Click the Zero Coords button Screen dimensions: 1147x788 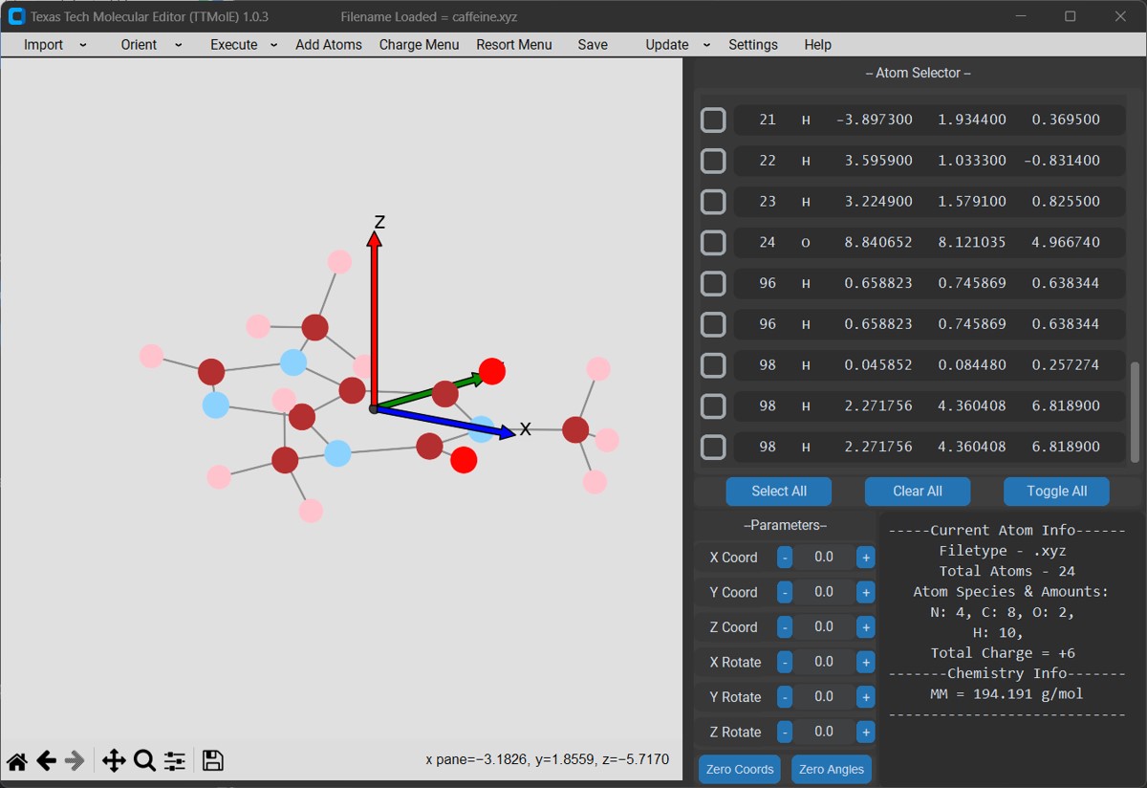[740, 770]
